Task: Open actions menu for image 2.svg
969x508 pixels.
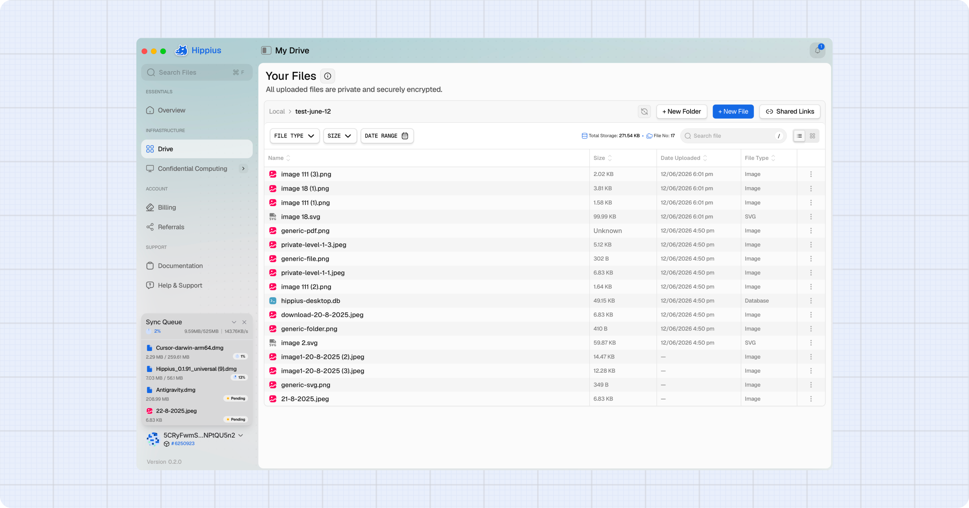Action: [811, 343]
